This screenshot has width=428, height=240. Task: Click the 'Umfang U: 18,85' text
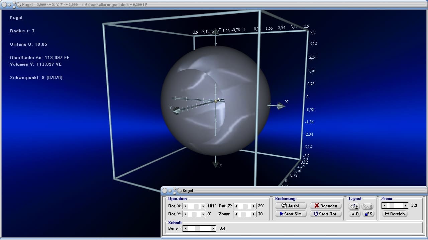tap(28, 44)
